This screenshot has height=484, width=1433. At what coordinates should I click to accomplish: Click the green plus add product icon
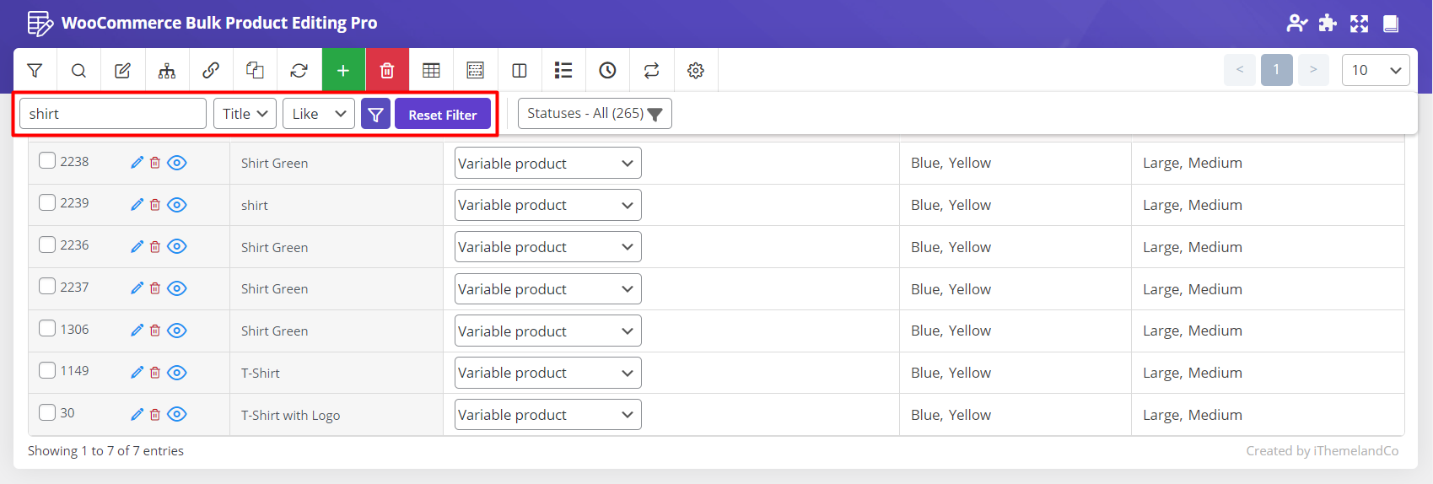(343, 71)
